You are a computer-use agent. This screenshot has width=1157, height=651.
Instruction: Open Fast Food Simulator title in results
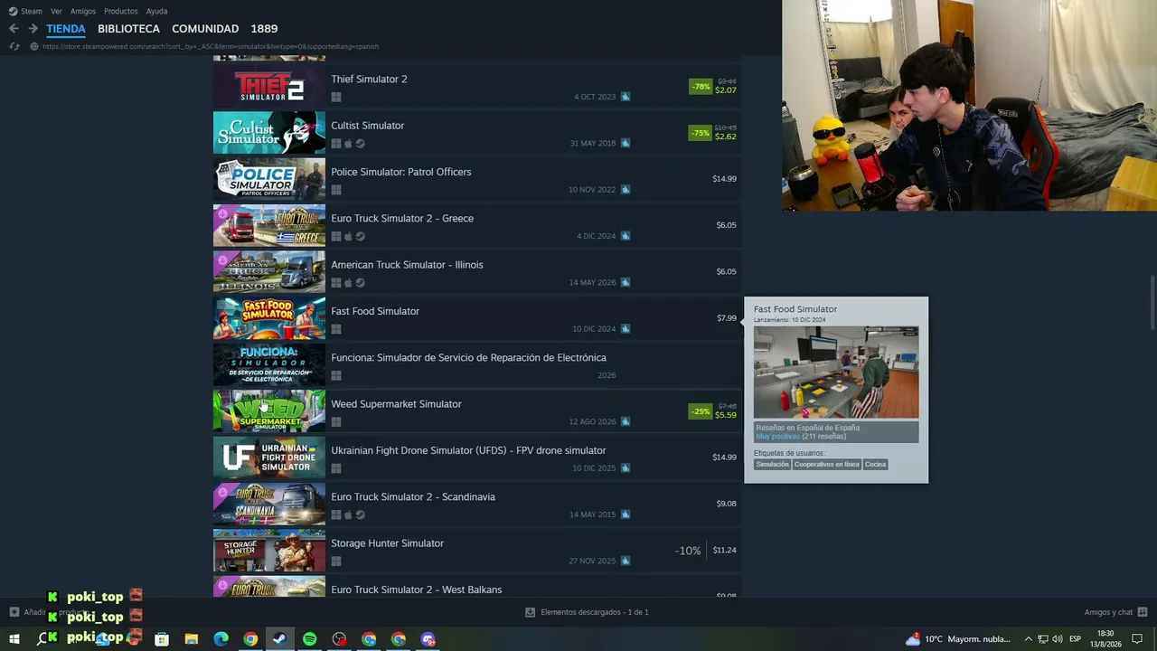coord(375,311)
